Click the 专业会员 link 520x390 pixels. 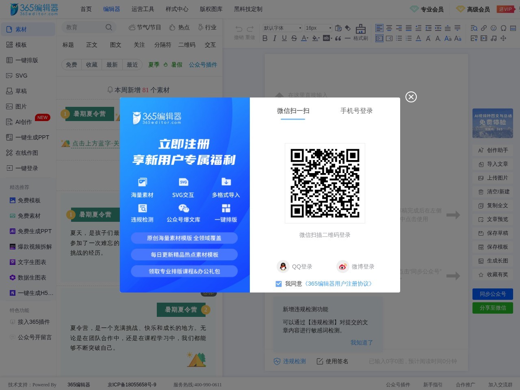427,9
